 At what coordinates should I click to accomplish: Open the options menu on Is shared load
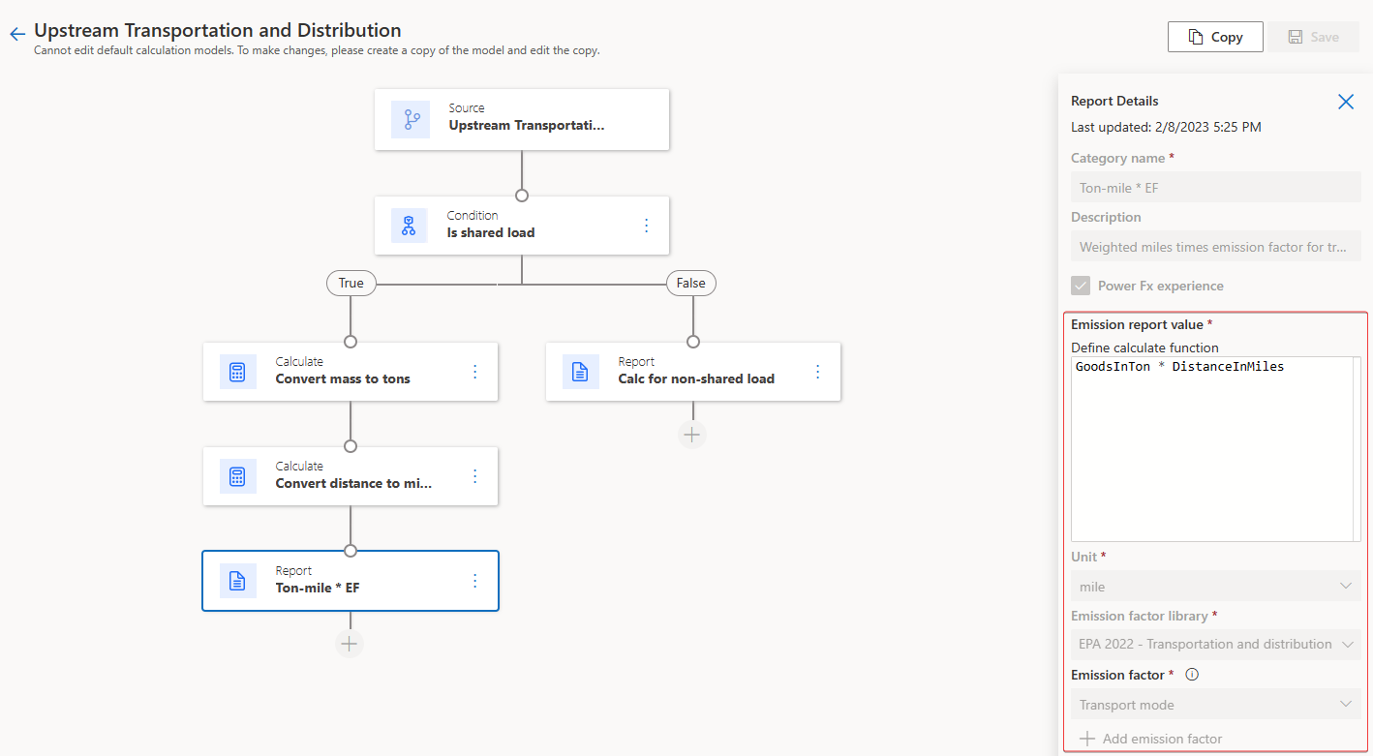(647, 225)
